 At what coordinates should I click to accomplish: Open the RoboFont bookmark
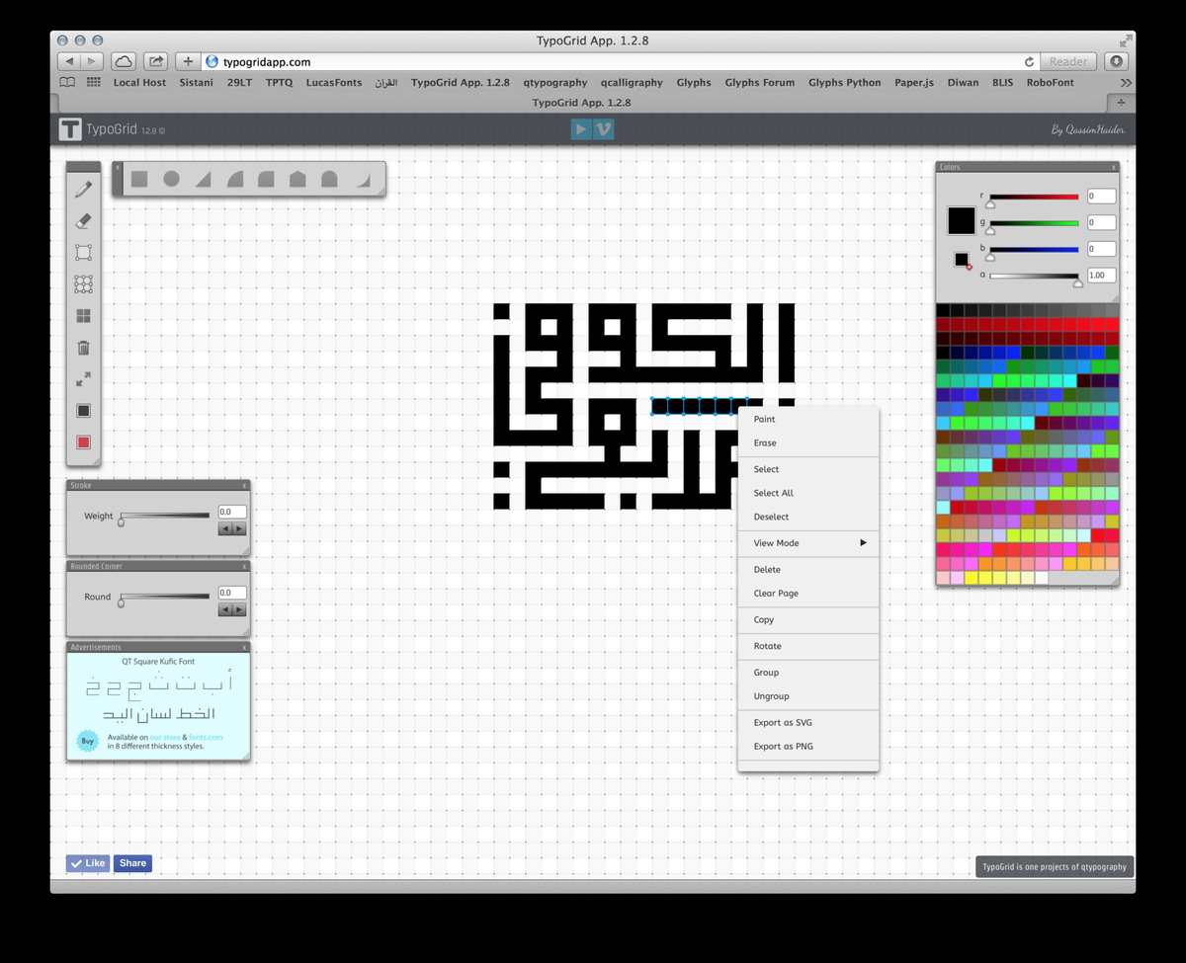point(1050,83)
